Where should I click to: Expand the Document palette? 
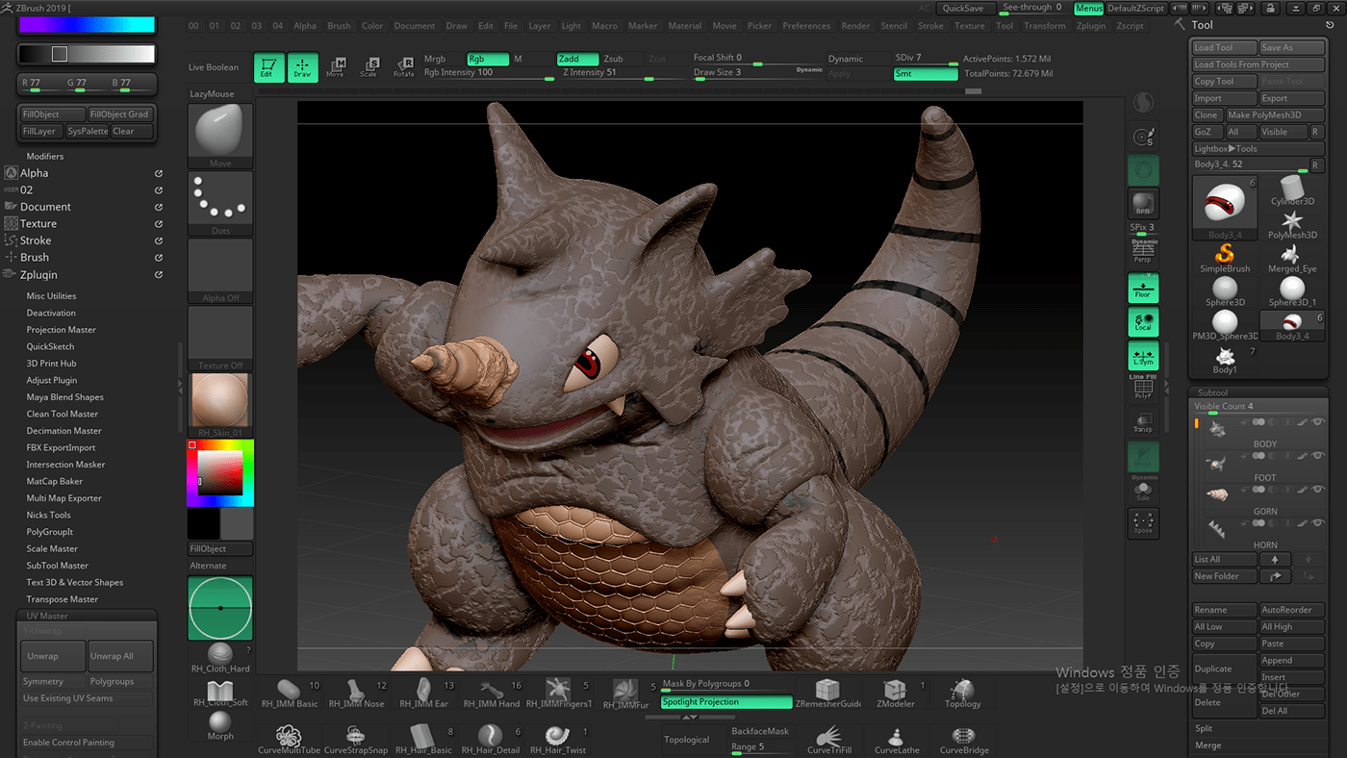tap(45, 207)
